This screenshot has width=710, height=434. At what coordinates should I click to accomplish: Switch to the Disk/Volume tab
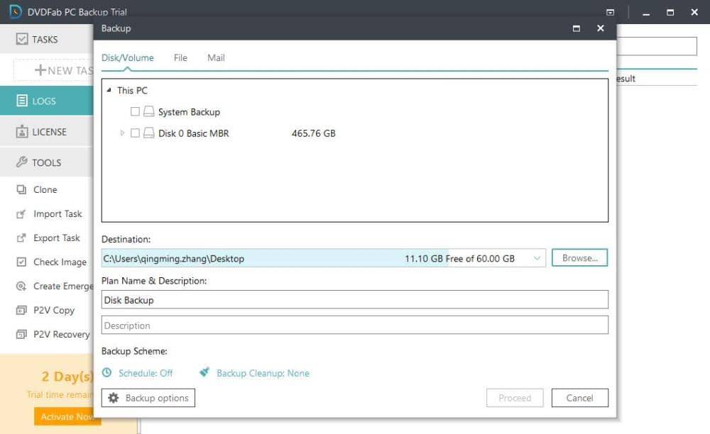tap(127, 58)
